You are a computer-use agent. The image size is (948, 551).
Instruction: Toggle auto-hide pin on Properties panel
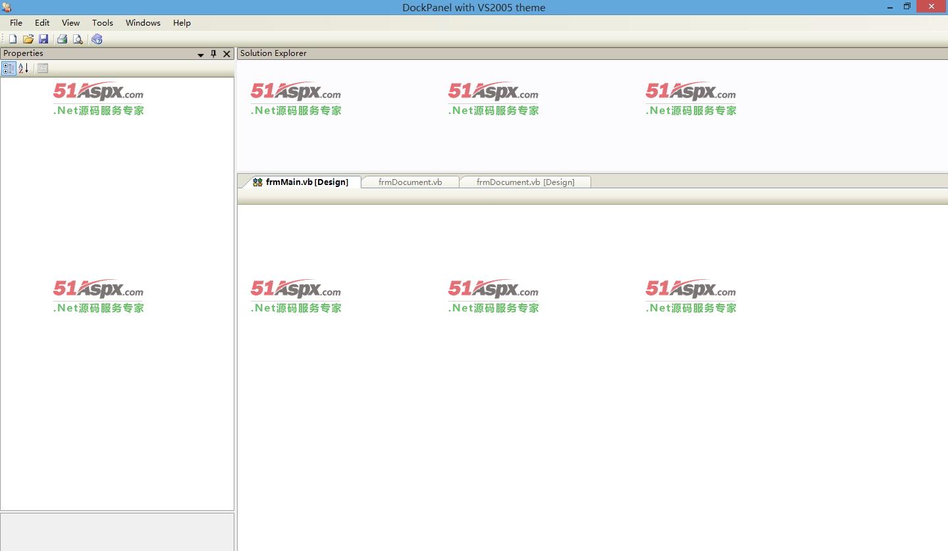pyautogui.click(x=213, y=54)
